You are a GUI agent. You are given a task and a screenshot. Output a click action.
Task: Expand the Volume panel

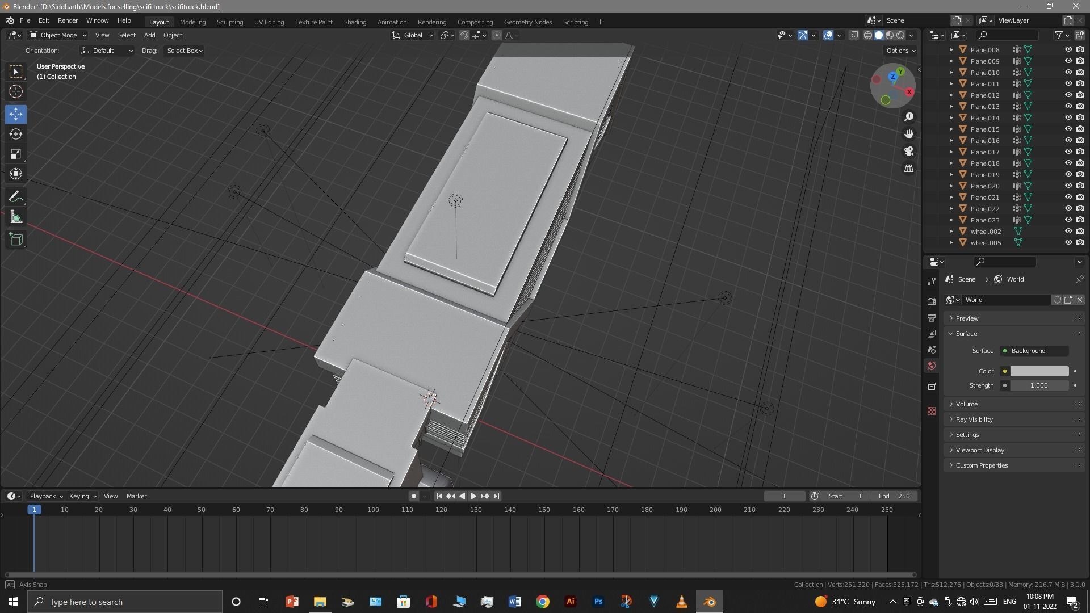(x=967, y=404)
